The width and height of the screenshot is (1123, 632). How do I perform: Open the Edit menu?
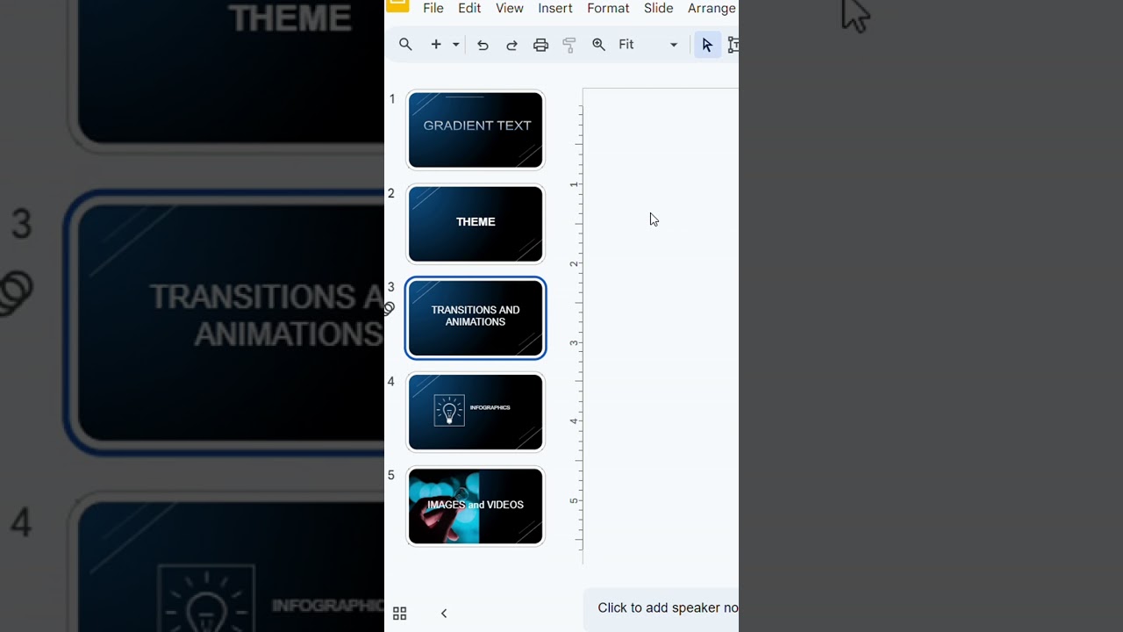(469, 8)
